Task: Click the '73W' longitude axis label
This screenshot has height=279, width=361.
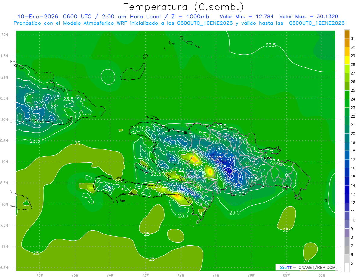Action: (x=145, y=275)
